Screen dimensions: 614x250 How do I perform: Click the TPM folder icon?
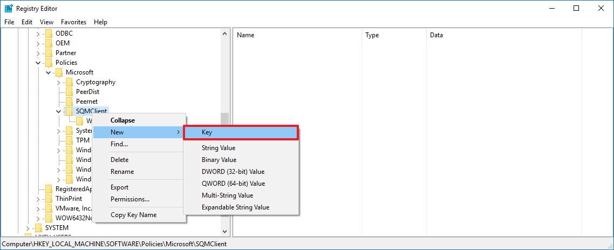[69, 140]
